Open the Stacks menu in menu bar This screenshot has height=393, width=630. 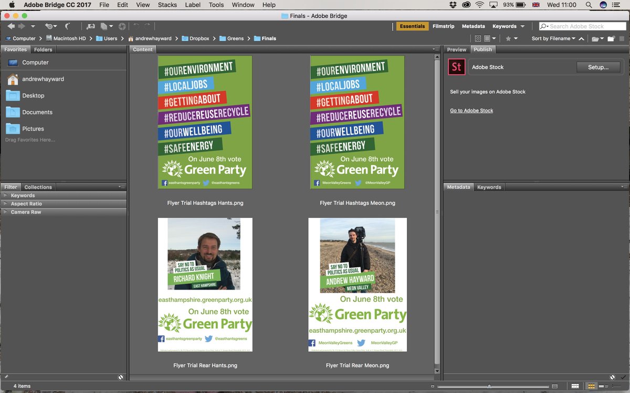pyautogui.click(x=167, y=5)
